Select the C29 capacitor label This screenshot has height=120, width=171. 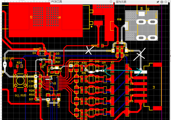point(76,62)
